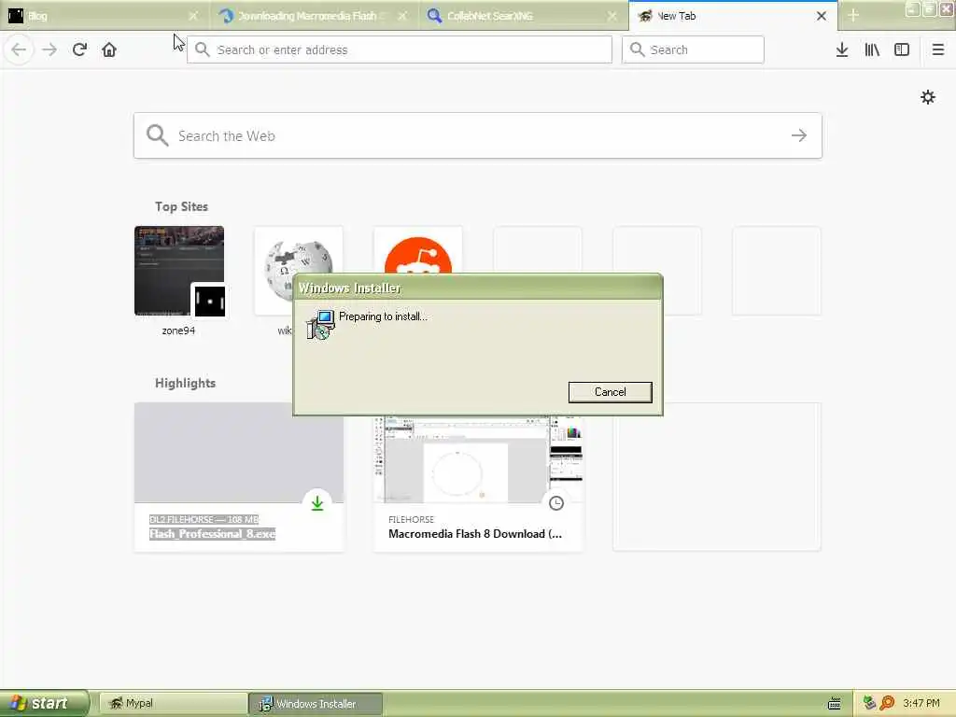Open New Tab preferences gear
Image resolution: width=956 pixels, height=717 pixels.
coord(927,97)
